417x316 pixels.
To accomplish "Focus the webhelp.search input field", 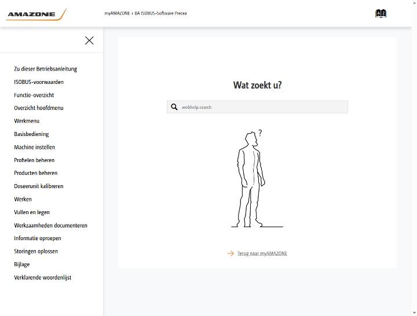I will point(257,107).
